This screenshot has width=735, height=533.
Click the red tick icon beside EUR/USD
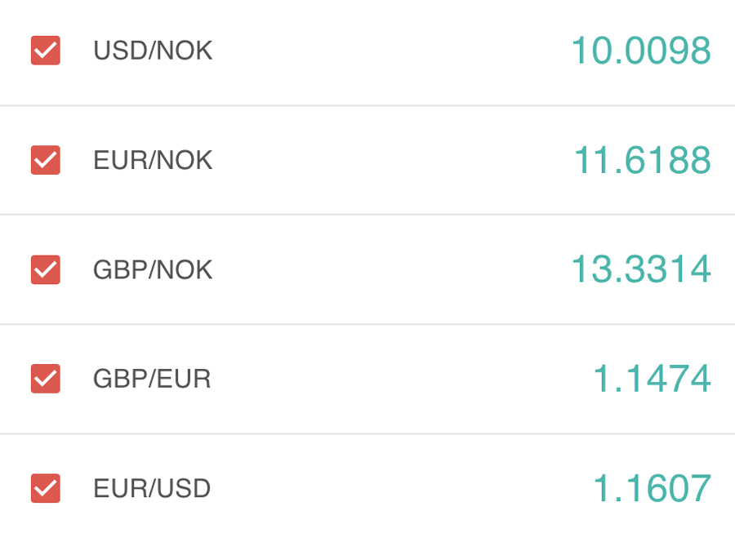click(x=46, y=488)
